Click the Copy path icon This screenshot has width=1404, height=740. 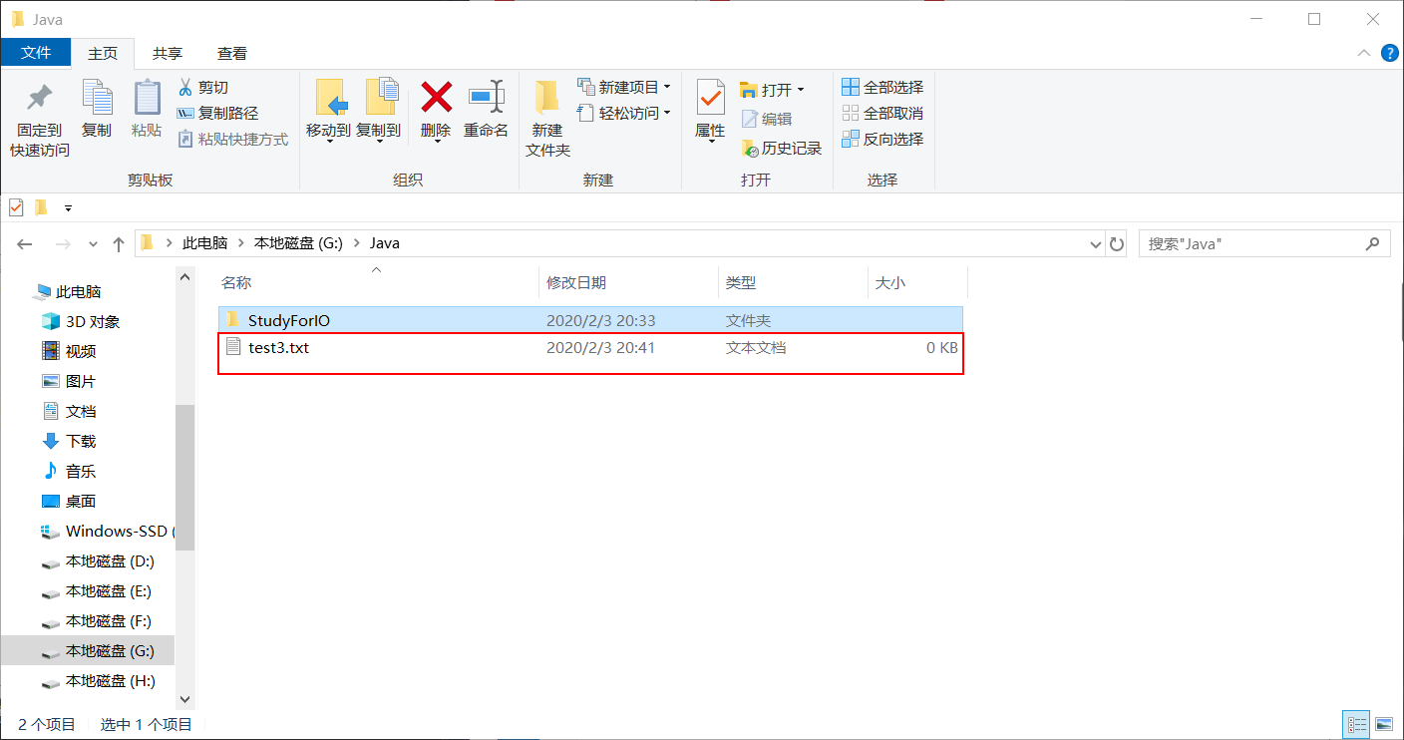coord(185,114)
